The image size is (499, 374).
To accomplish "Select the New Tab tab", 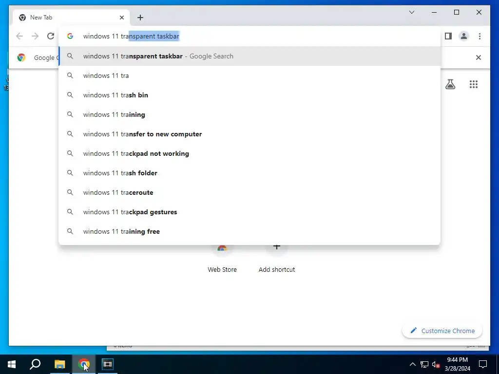I will click(71, 18).
